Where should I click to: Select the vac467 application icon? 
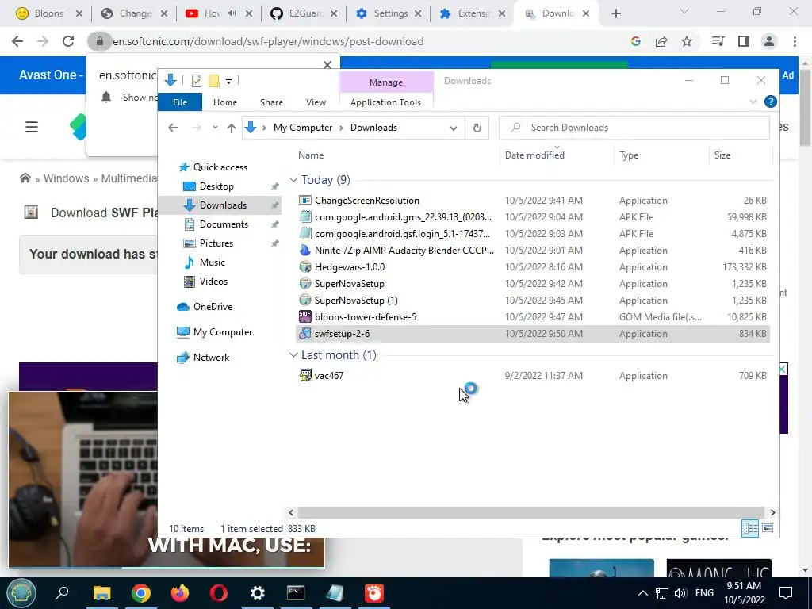point(305,375)
